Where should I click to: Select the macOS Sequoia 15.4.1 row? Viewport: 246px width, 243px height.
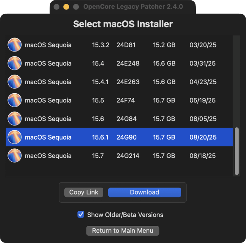point(119,82)
